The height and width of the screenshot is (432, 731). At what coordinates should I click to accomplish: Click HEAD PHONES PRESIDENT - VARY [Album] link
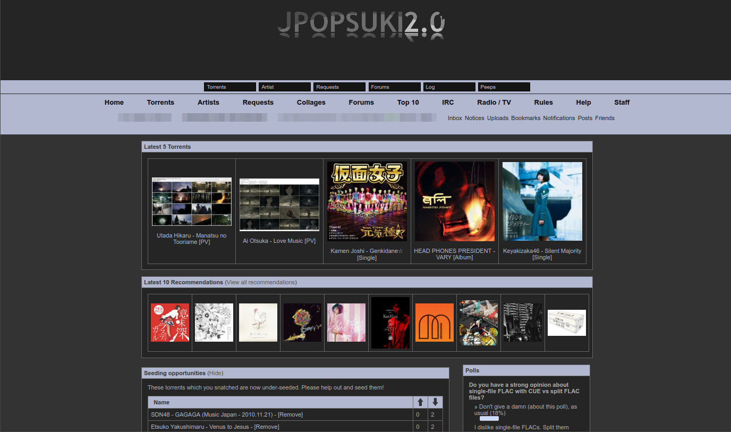coord(455,254)
